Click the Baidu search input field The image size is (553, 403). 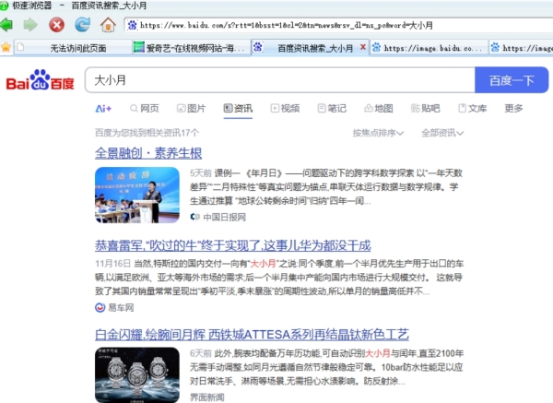pyautogui.click(x=276, y=81)
